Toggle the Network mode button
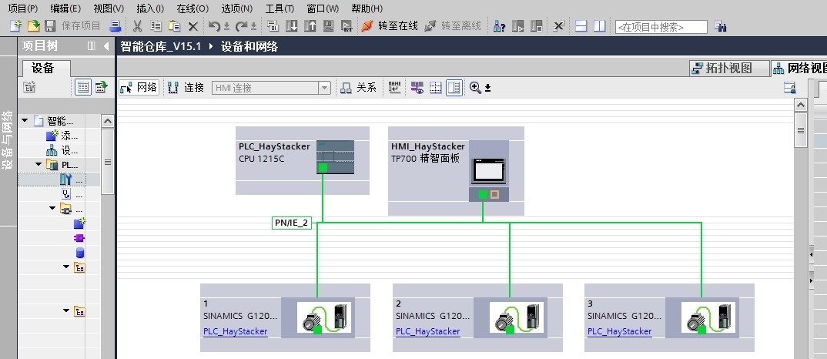 pos(139,88)
